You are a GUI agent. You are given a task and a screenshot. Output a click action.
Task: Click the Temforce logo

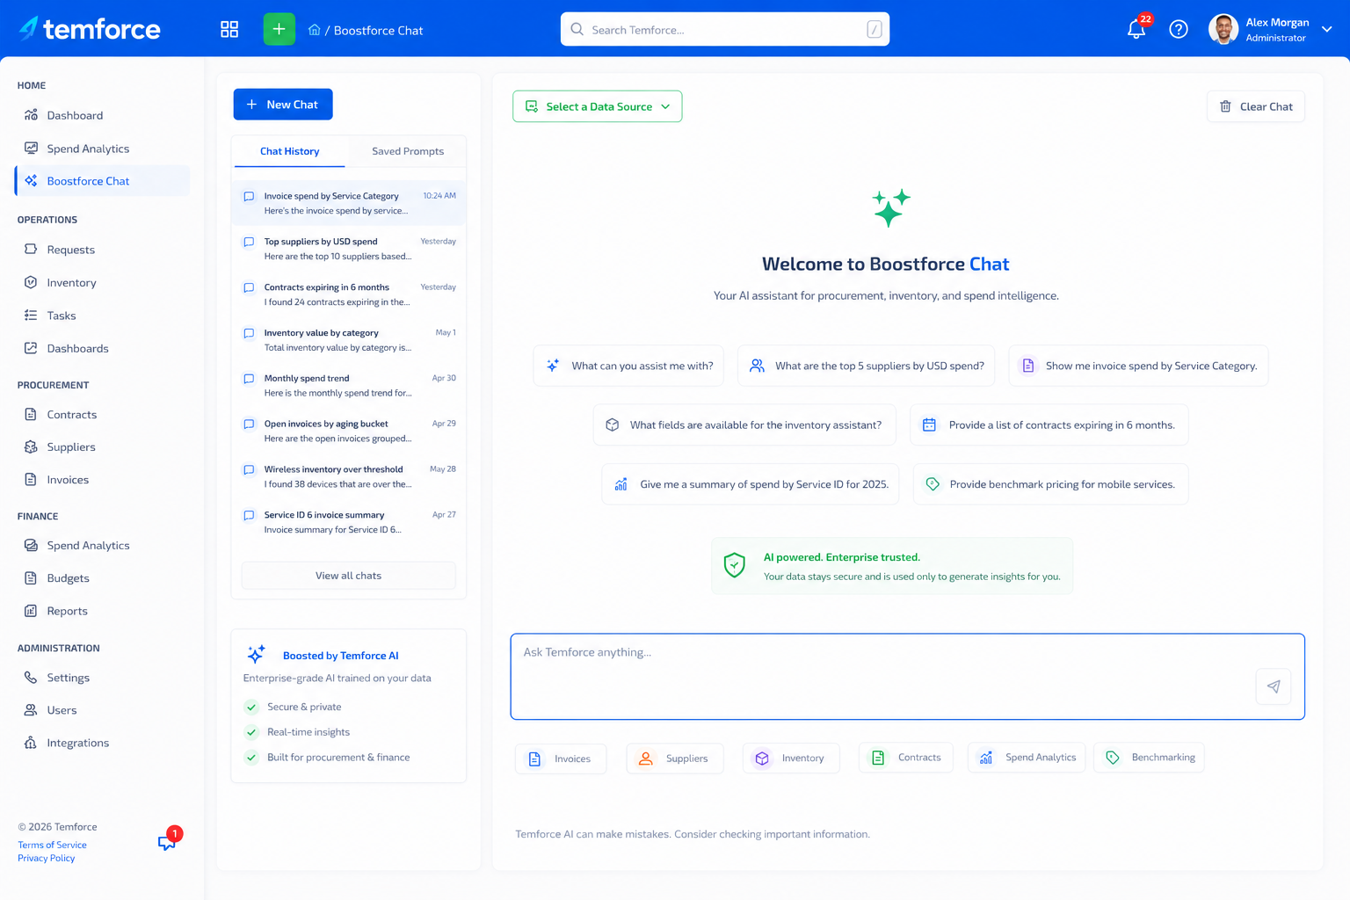pos(90,29)
